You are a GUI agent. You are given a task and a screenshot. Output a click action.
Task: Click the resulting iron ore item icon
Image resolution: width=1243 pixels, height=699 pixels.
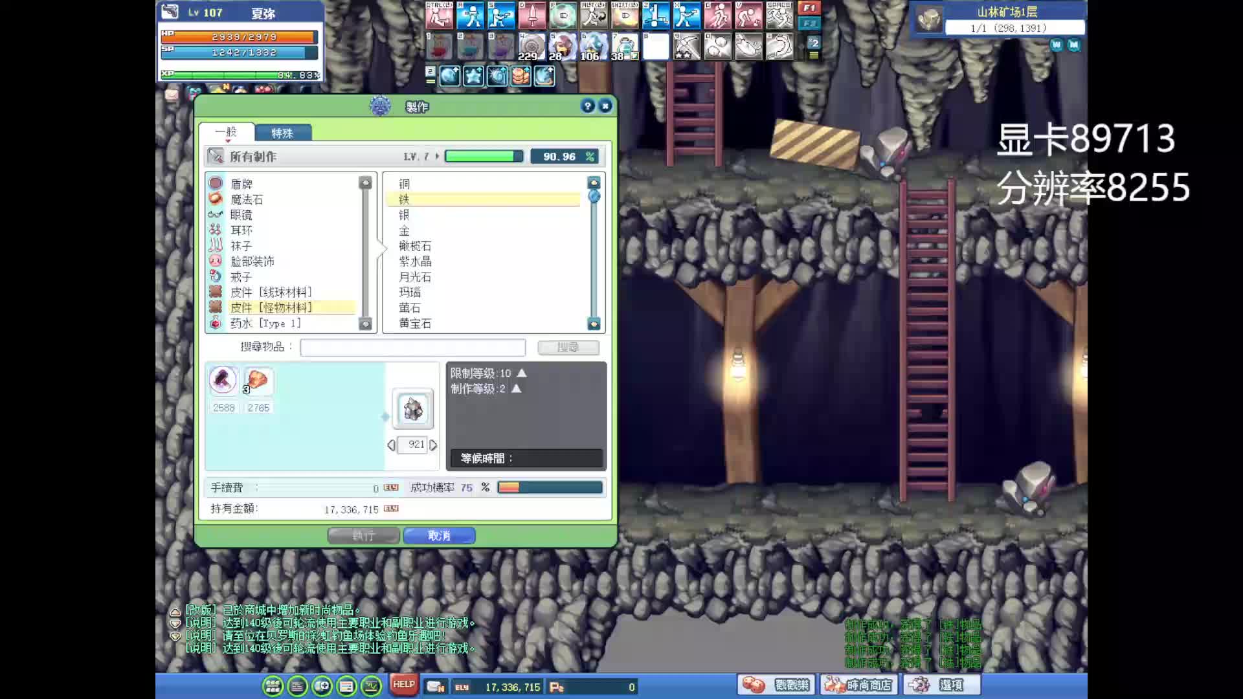[413, 409]
